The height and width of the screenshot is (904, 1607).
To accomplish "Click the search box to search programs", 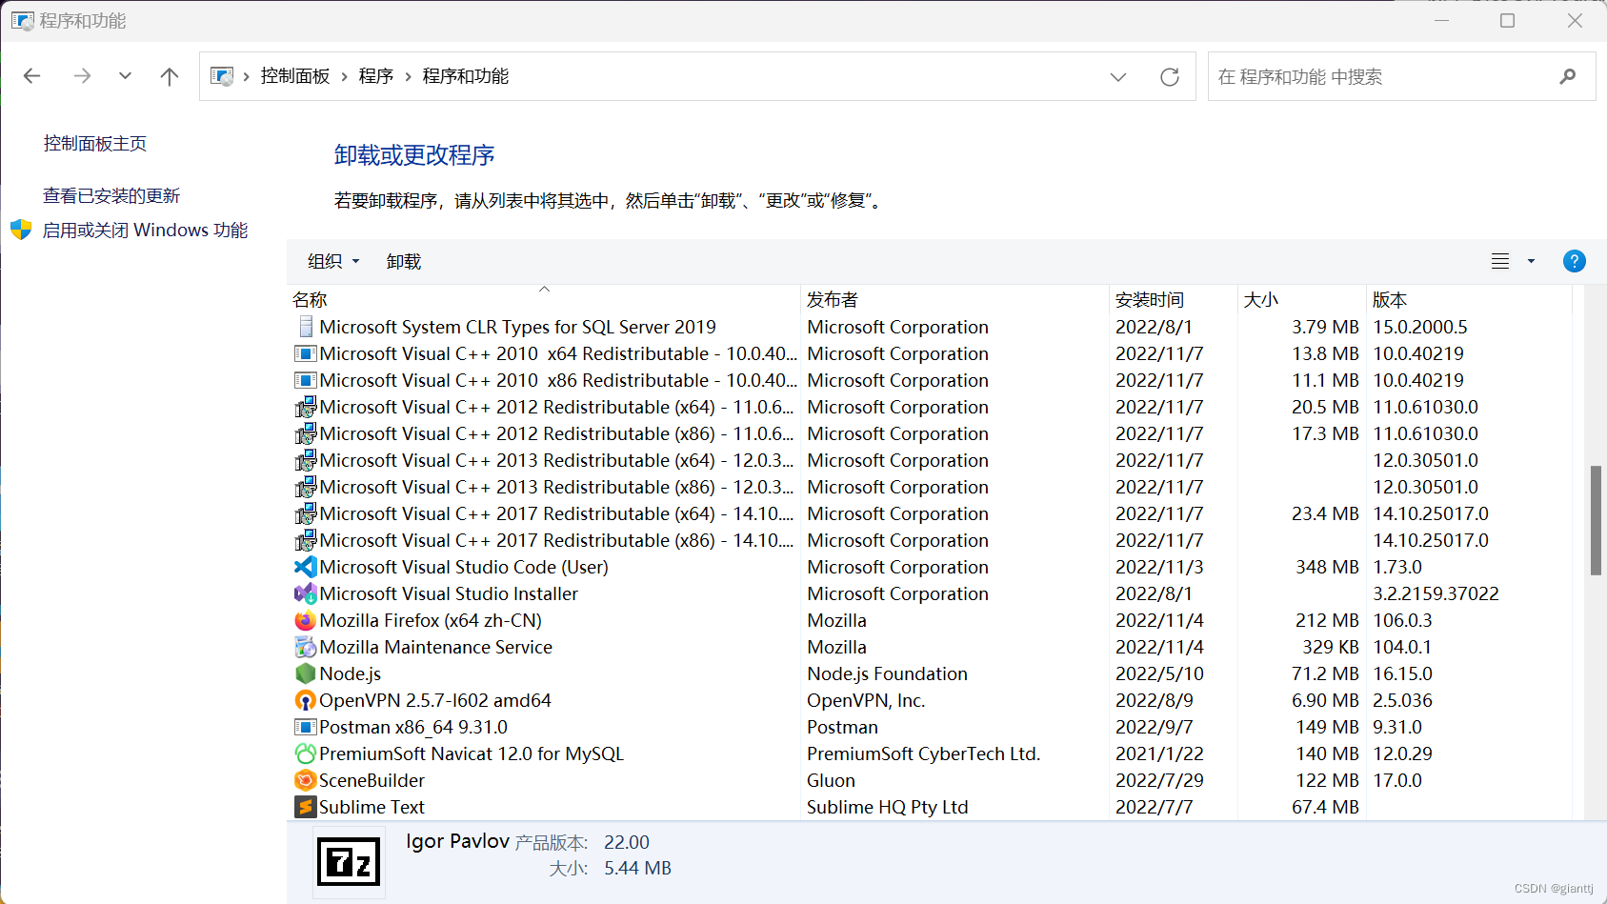I will 1372,76.
